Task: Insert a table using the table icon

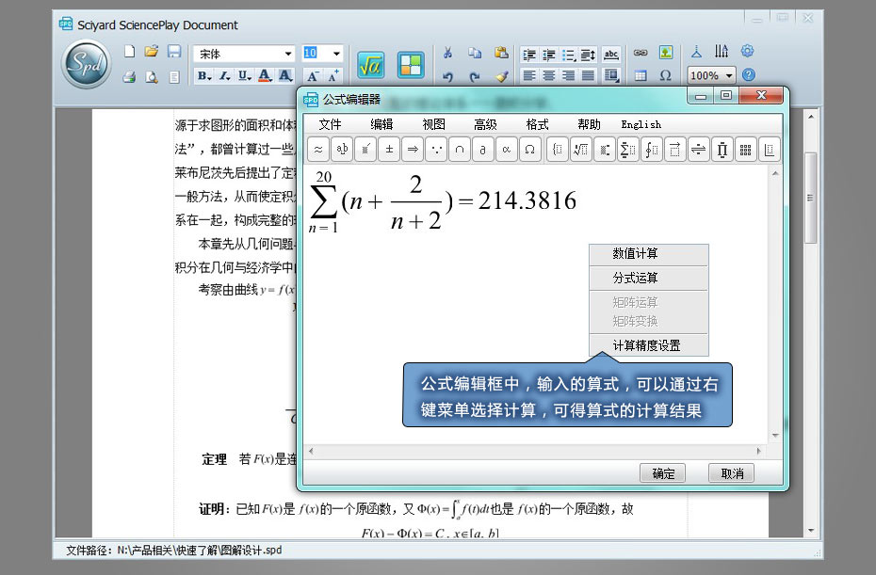Action: click(x=641, y=75)
